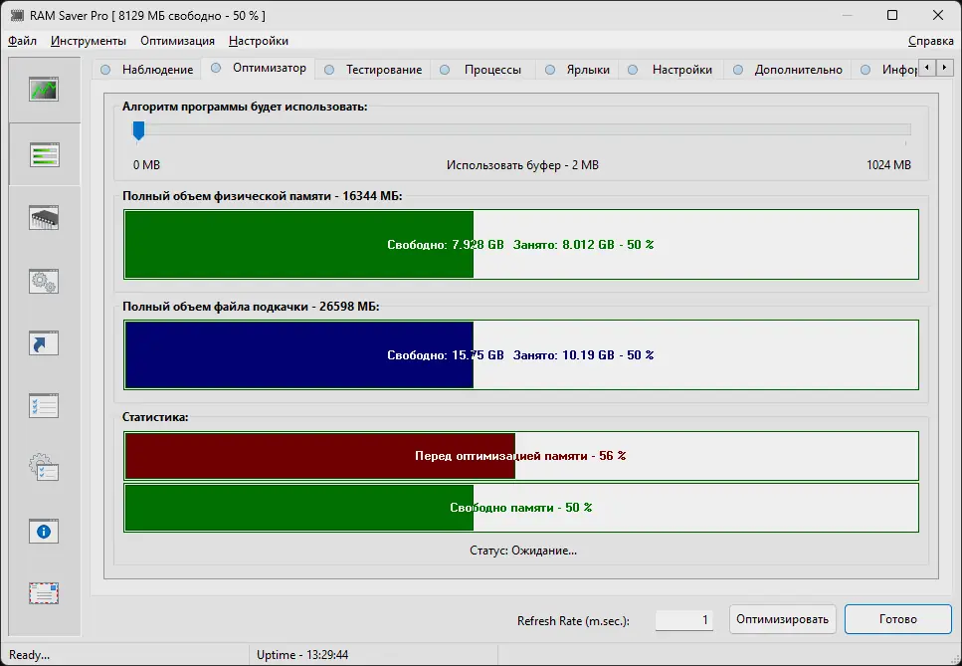Click the Refresh Rate input field
Screen dimensions: 962x666
pyautogui.click(x=683, y=619)
